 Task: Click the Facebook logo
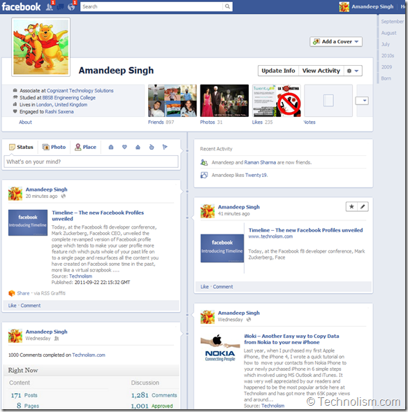(21, 6)
